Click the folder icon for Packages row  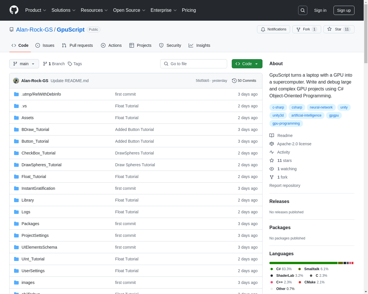(x=16, y=224)
